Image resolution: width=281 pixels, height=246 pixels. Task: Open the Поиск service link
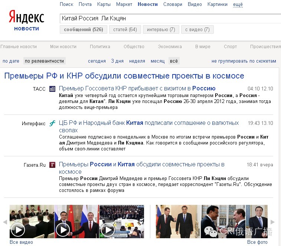tap(66, 4)
